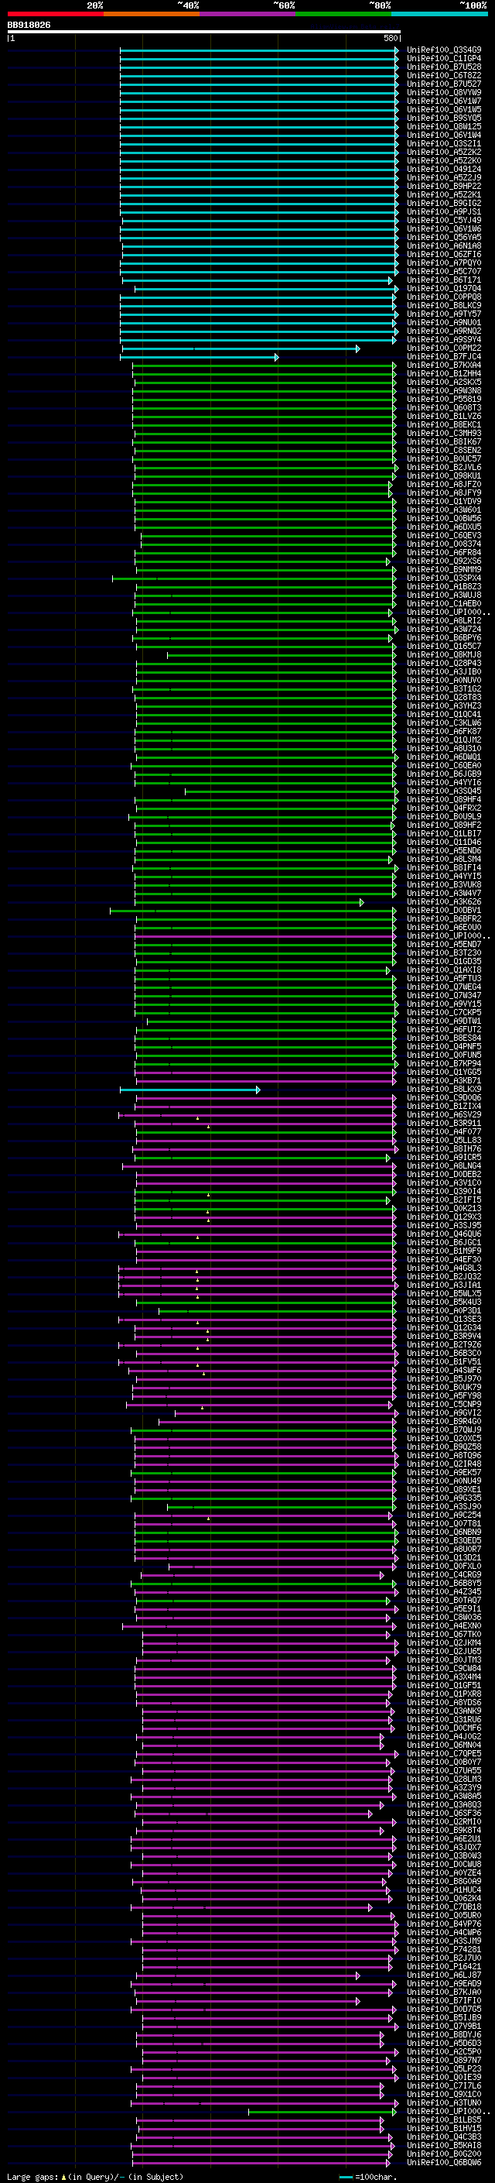Select hit label UniRef100_P16421
The image size is (495, 2183).
point(444,1966)
